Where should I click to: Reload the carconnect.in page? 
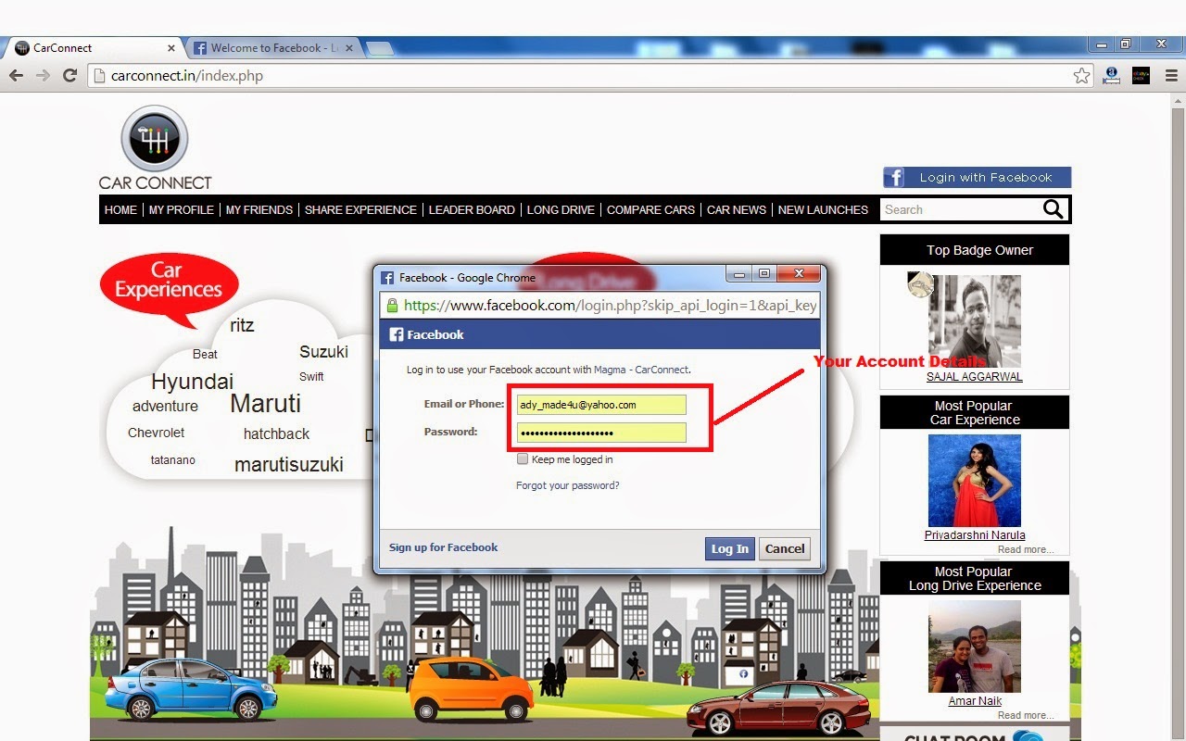(69, 76)
